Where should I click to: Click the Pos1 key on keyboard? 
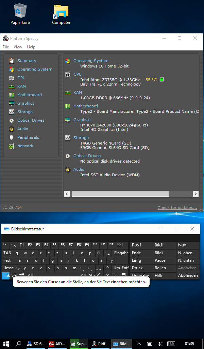coord(141,245)
